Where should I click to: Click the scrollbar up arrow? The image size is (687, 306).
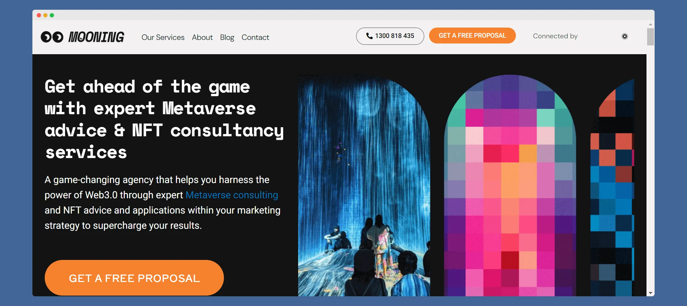(650, 25)
